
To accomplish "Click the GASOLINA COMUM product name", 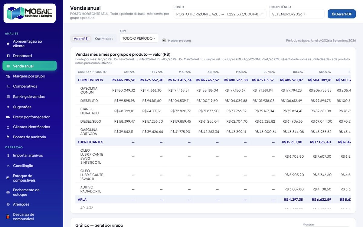I will (x=89, y=90).
